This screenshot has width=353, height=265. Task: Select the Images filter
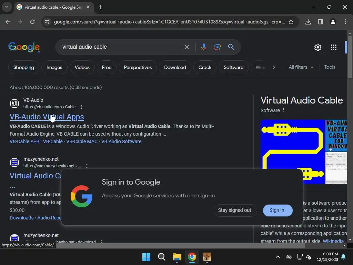coord(54,67)
